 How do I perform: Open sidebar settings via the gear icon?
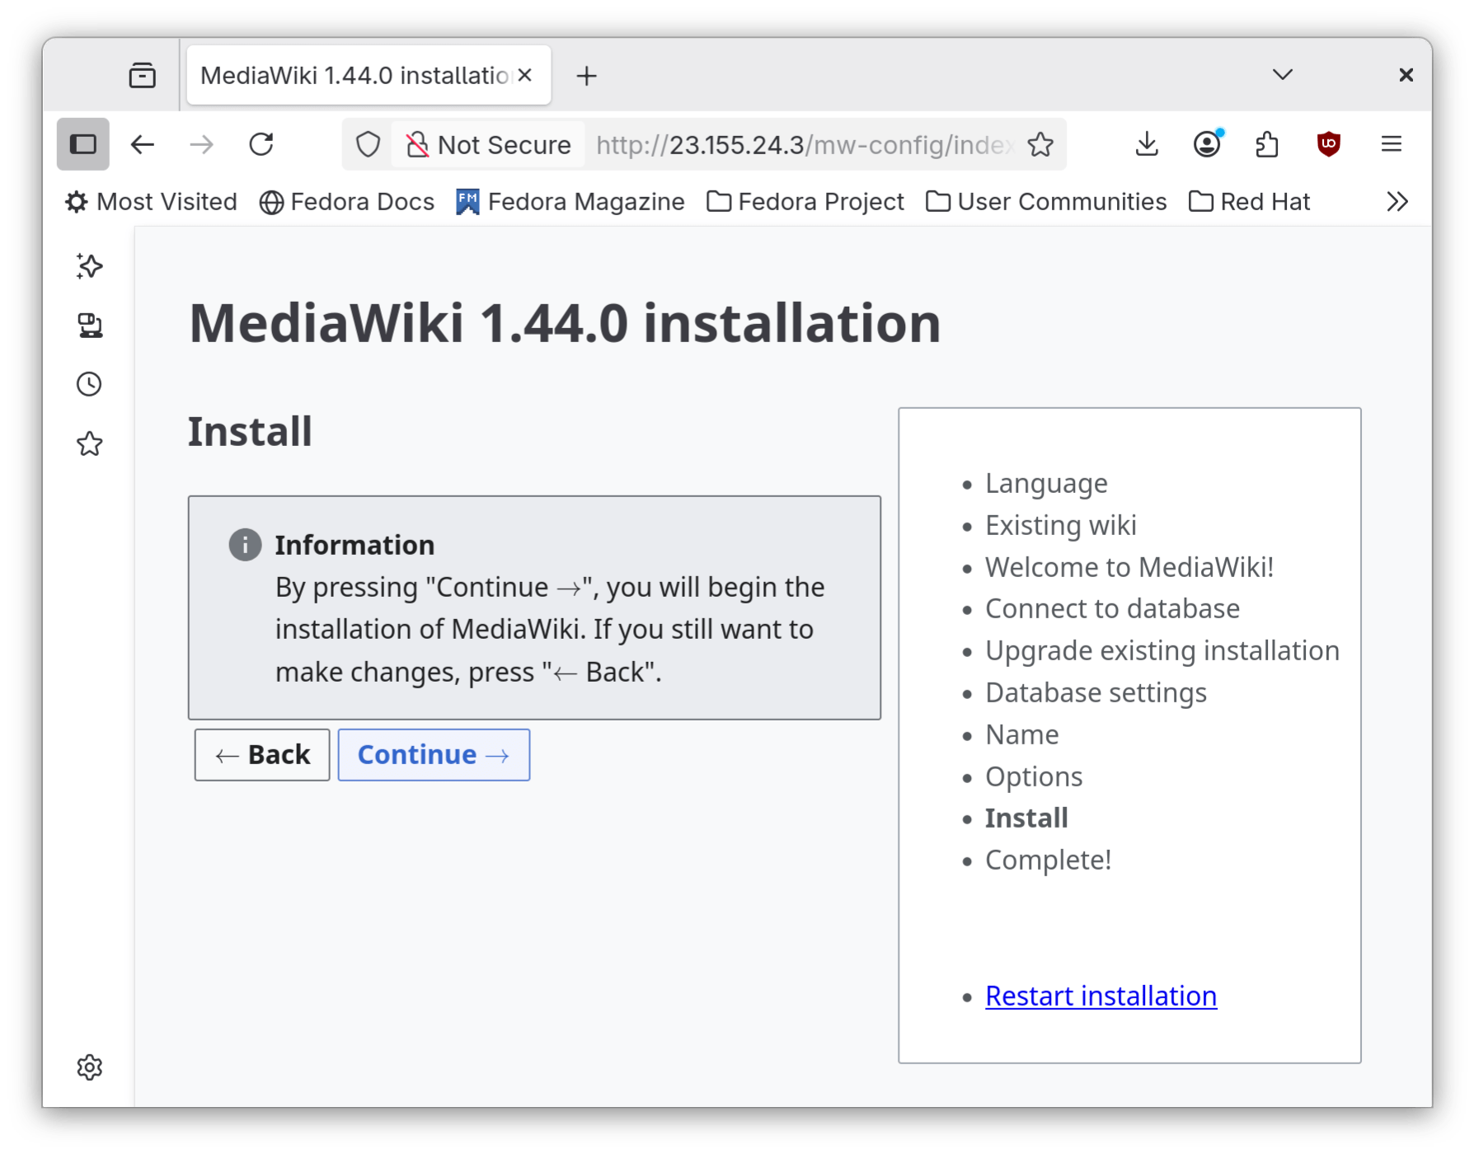(88, 1067)
